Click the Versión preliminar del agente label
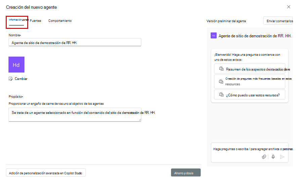 point(226,21)
